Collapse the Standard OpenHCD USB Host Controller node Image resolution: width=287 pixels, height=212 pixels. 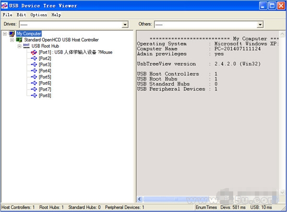coord(12,40)
